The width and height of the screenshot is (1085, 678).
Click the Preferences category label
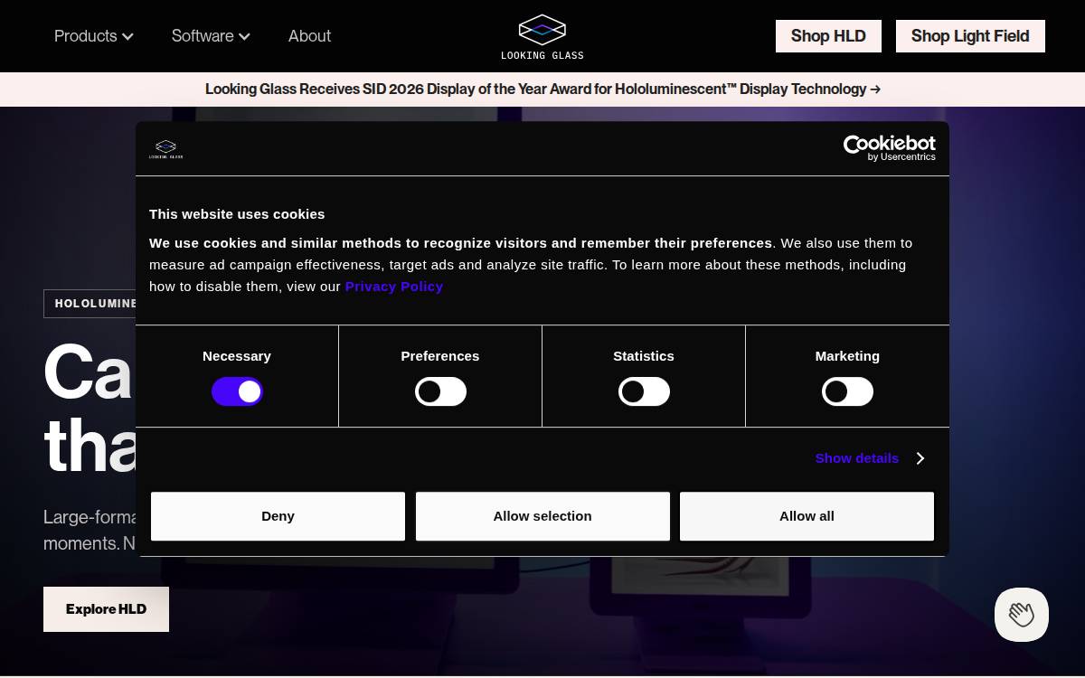pyautogui.click(x=440, y=356)
